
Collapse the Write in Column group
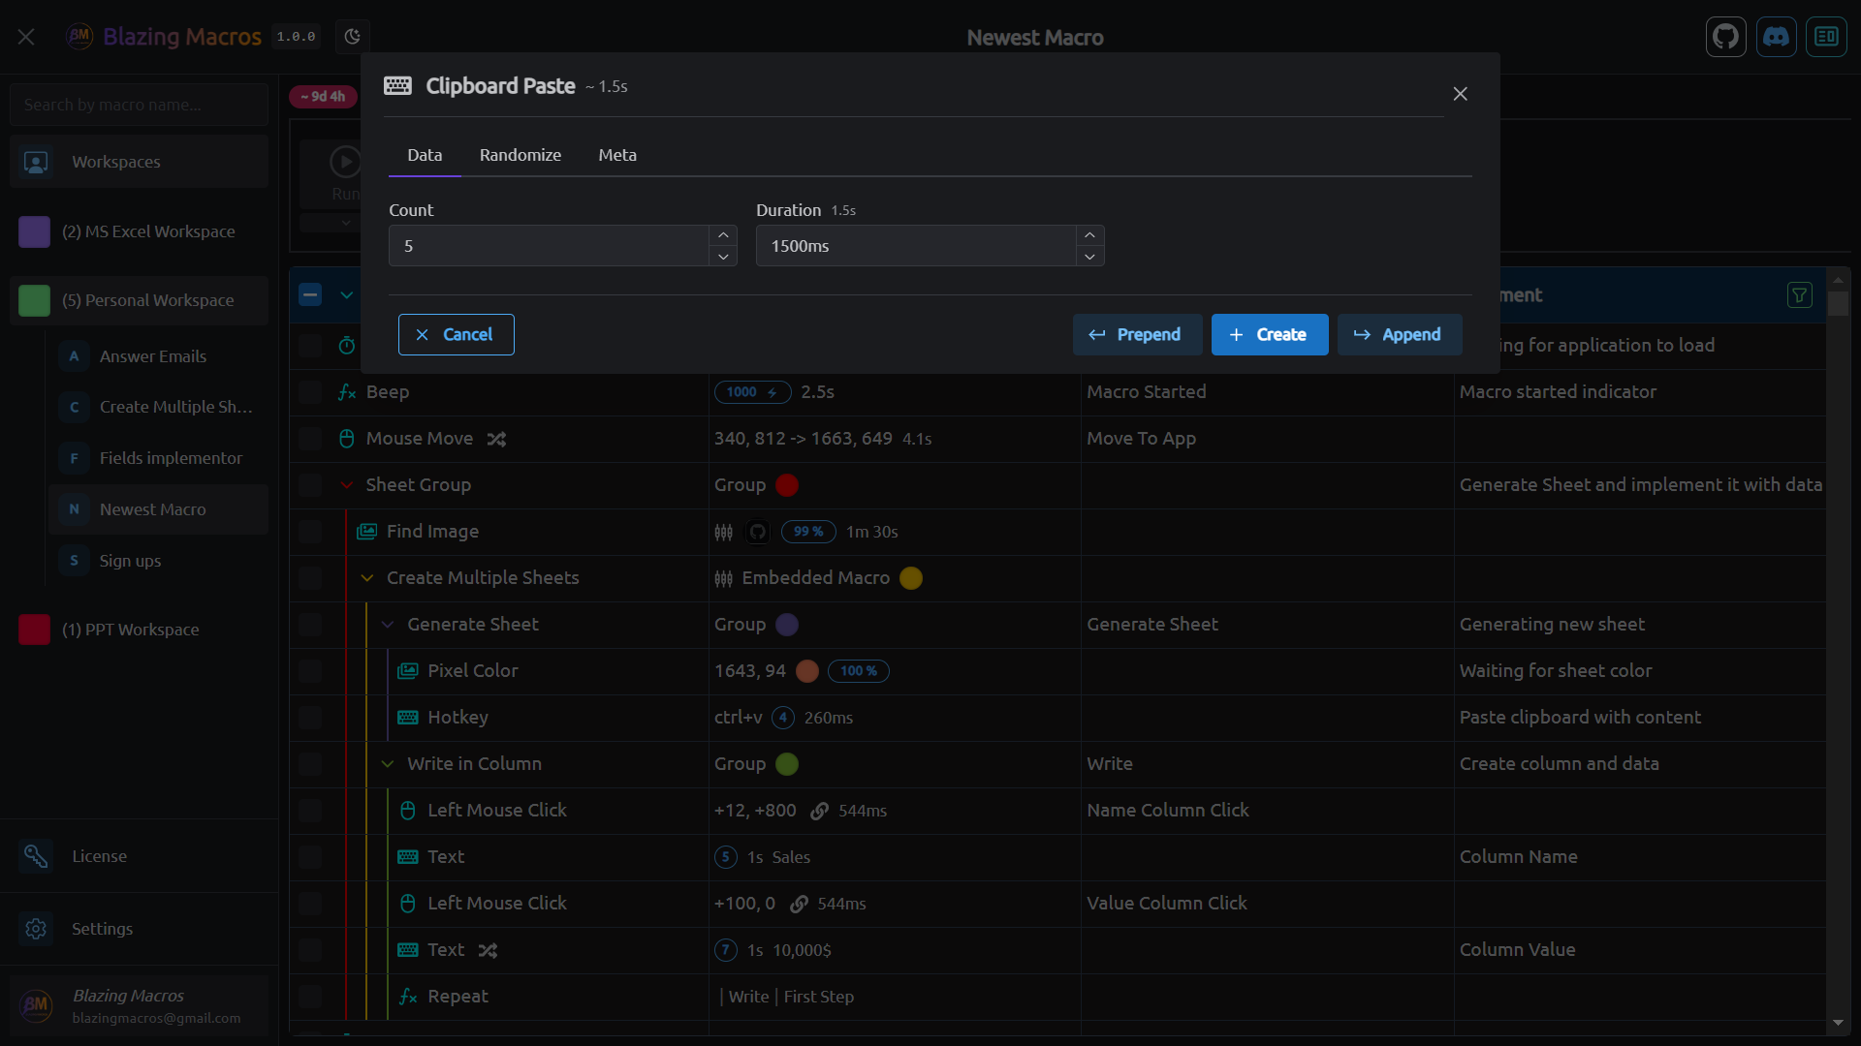tap(388, 764)
